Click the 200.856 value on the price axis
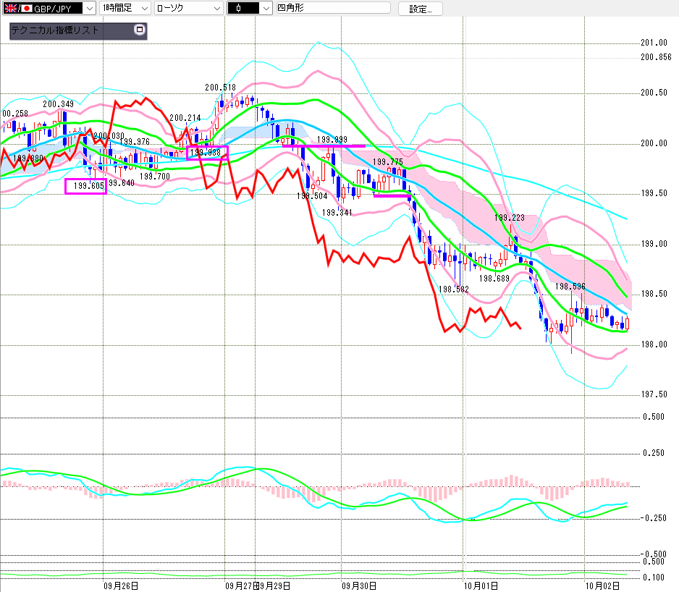Viewport: 679px width, 592px height. coord(656,57)
